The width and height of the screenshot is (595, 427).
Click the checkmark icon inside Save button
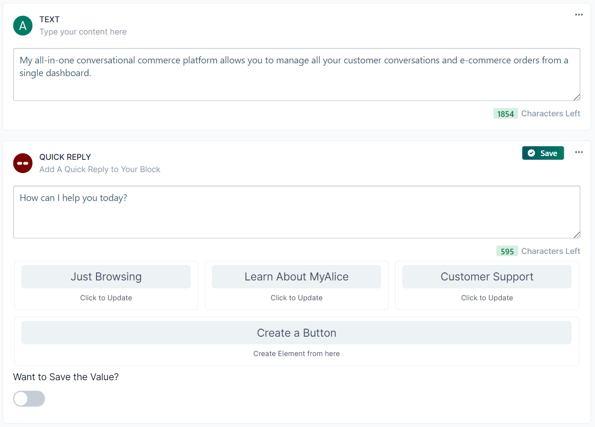pyautogui.click(x=531, y=153)
